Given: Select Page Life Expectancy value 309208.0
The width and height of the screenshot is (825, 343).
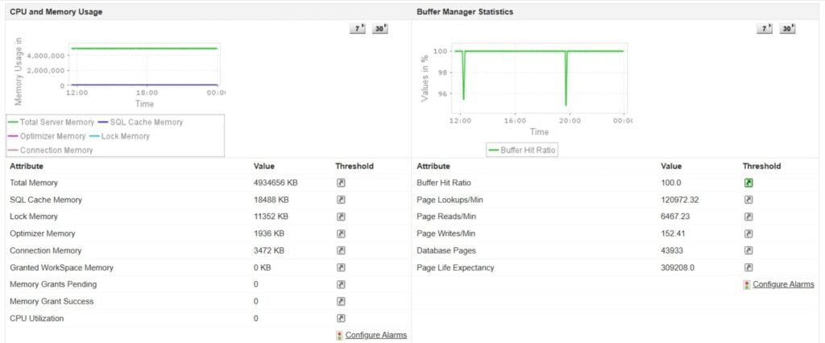Looking at the screenshot, I should click(678, 268).
